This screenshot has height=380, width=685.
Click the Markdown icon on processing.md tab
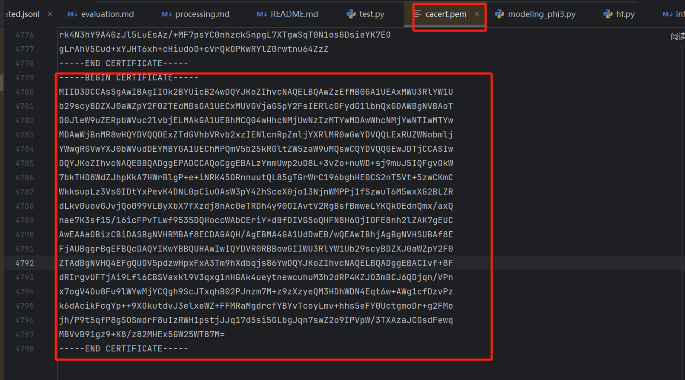[x=167, y=14]
